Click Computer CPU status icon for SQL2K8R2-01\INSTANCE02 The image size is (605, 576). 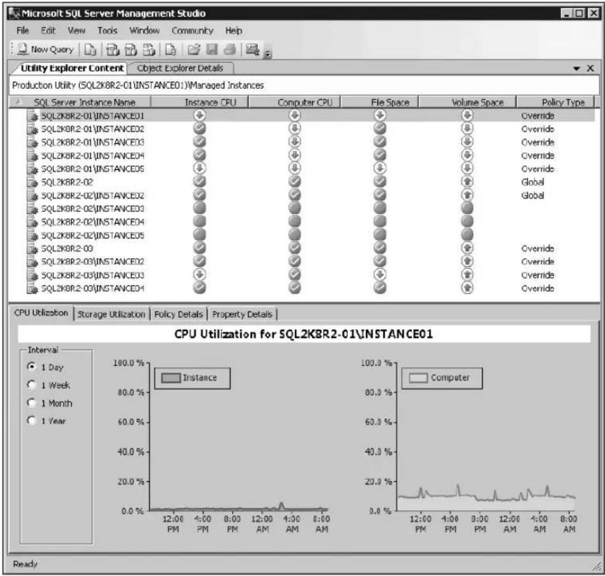click(295, 128)
